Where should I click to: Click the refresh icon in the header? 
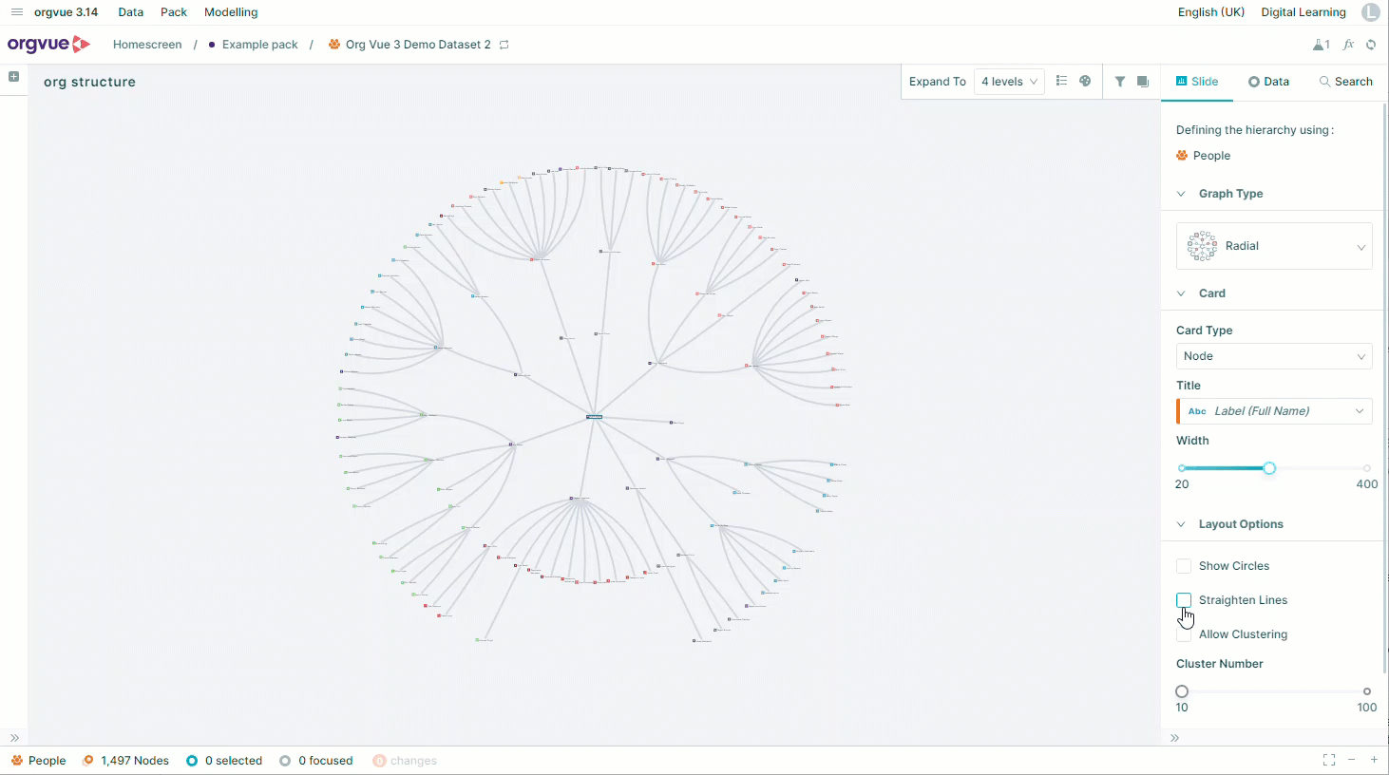[1371, 45]
